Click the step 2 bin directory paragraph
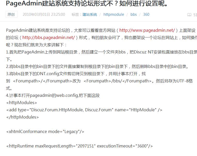 pyautogui.click(x=97, y=66)
